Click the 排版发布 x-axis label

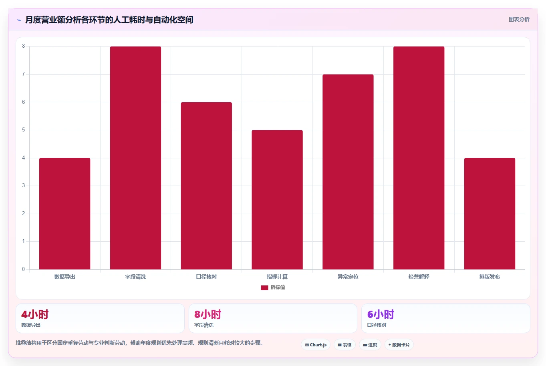pyautogui.click(x=490, y=277)
